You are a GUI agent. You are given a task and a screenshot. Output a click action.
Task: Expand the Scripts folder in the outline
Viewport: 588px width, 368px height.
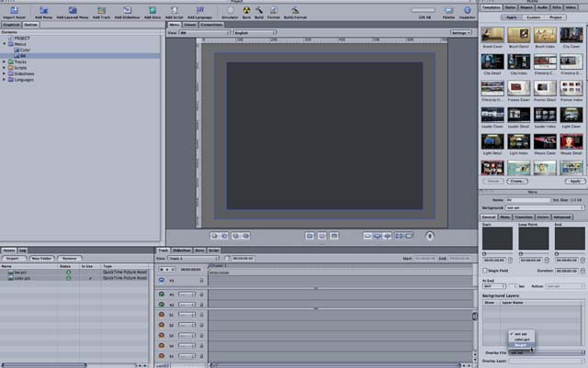[x=5, y=68]
